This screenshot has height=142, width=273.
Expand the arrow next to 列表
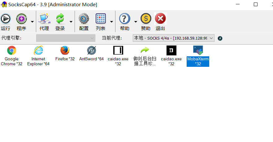tap(111, 22)
